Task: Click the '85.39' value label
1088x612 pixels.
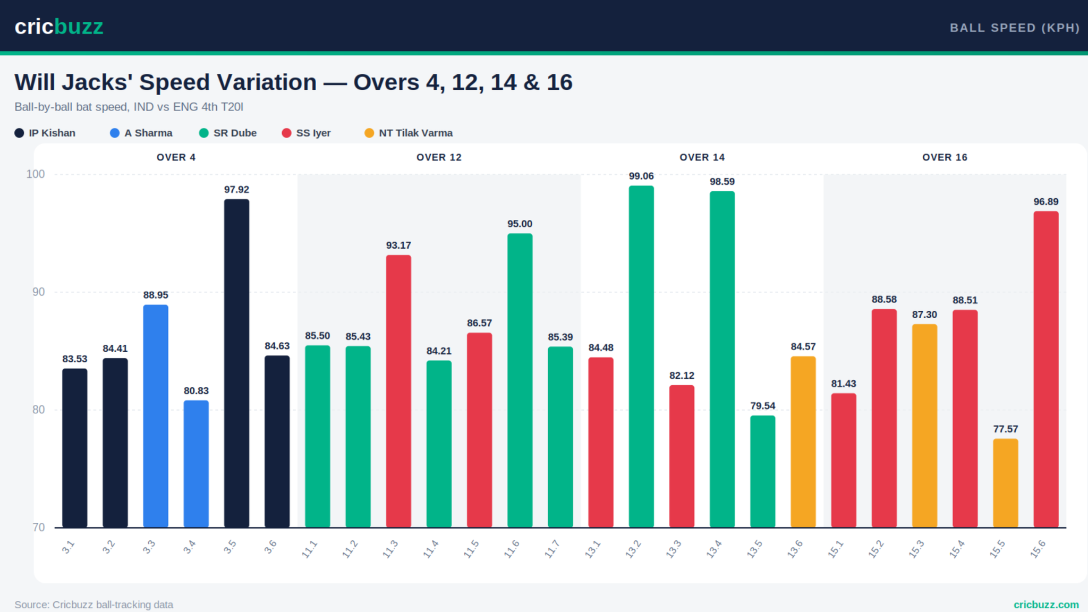Action: pos(560,337)
